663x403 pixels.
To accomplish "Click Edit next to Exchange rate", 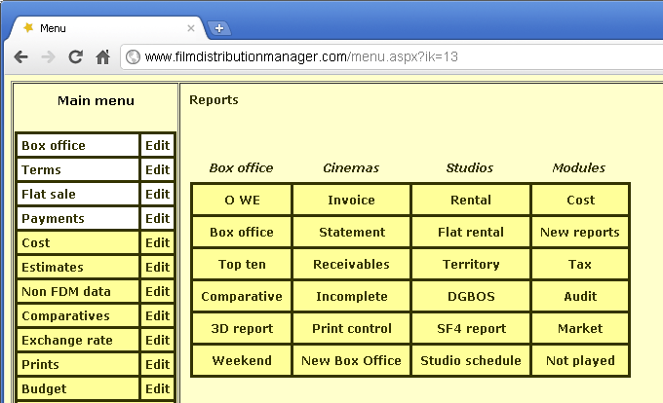I will pyautogui.click(x=158, y=341).
